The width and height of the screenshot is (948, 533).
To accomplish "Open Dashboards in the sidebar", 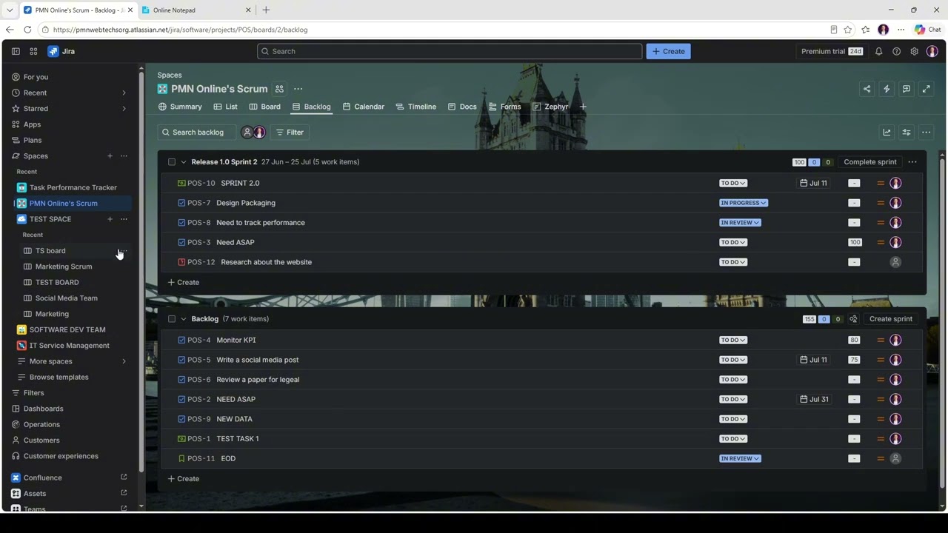I will (x=44, y=409).
